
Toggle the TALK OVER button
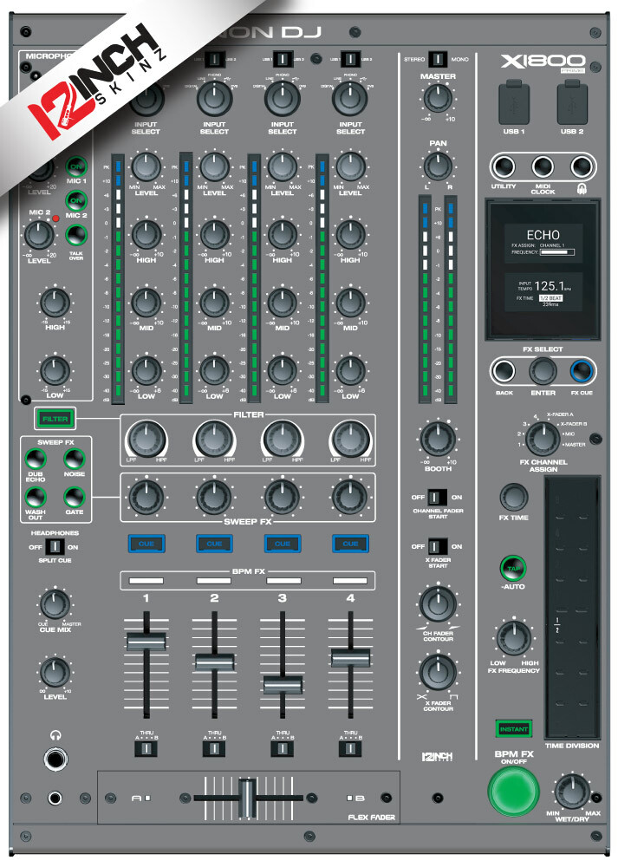[76, 235]
